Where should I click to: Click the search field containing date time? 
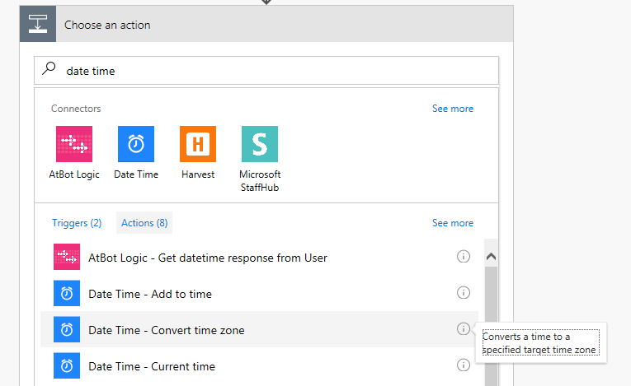[266, 71]
